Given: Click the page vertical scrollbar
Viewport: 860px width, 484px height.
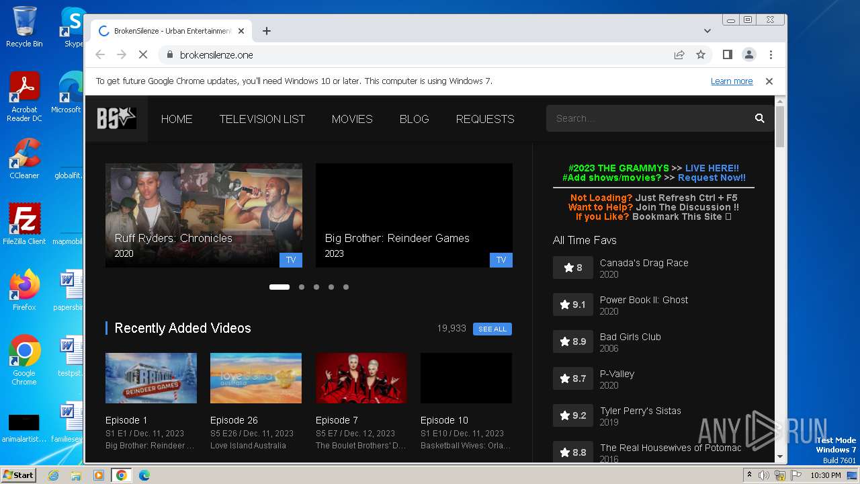Looking at the screenshot, I should (780, 126).
